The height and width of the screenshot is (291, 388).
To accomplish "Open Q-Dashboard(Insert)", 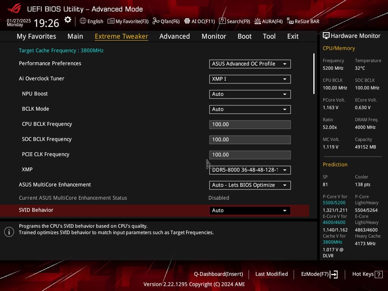I will 218,274.
